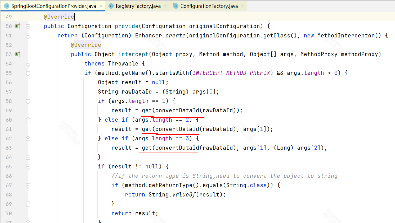
Task: Click the provide method name on line 50
Action: point(126,26)
